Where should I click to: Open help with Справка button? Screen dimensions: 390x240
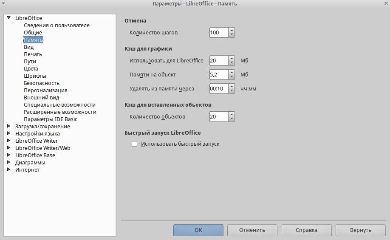[306, 230]
